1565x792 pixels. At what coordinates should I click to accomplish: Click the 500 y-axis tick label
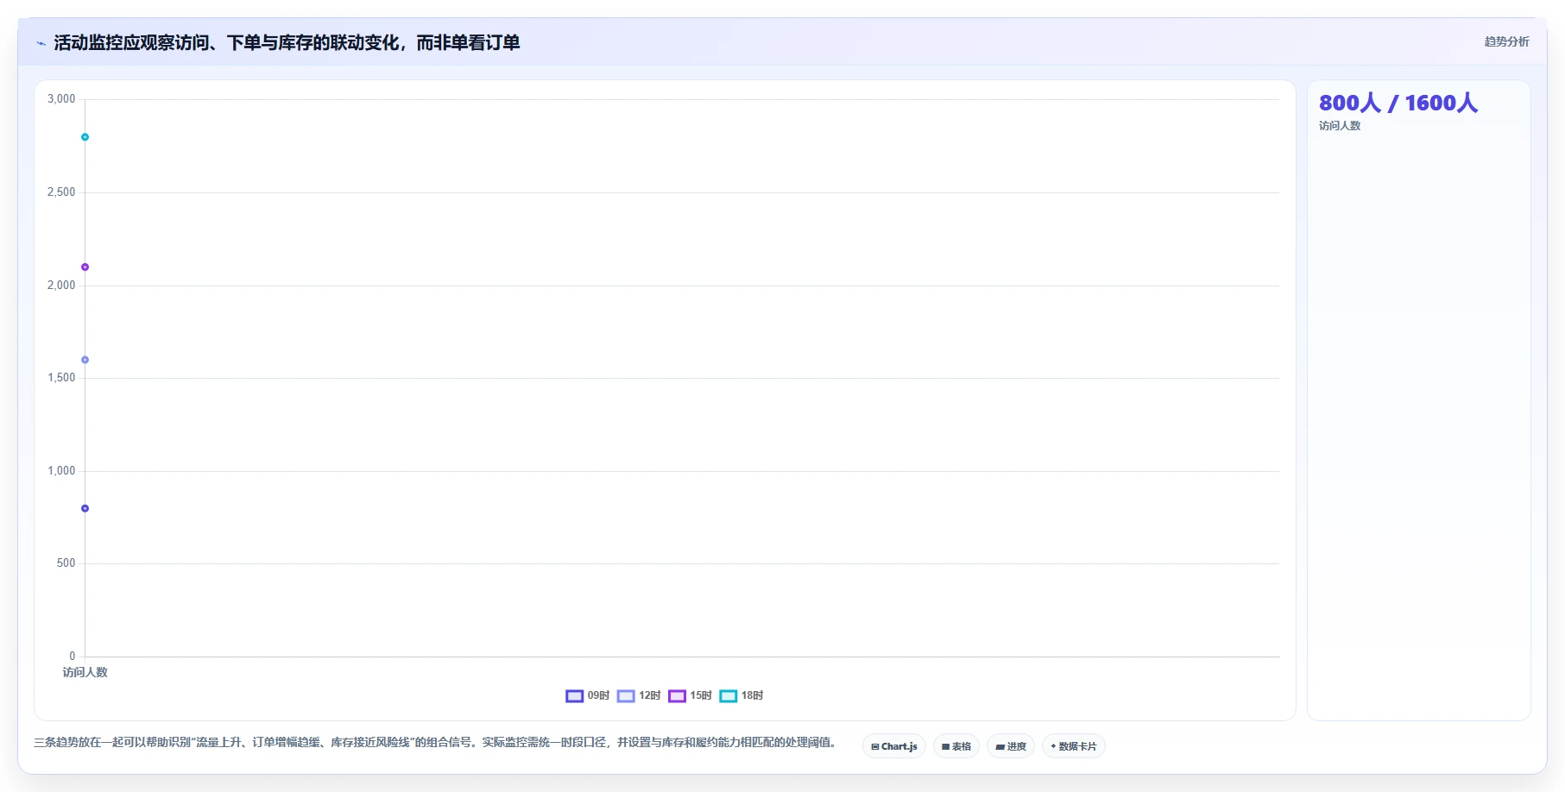(66, 563)
